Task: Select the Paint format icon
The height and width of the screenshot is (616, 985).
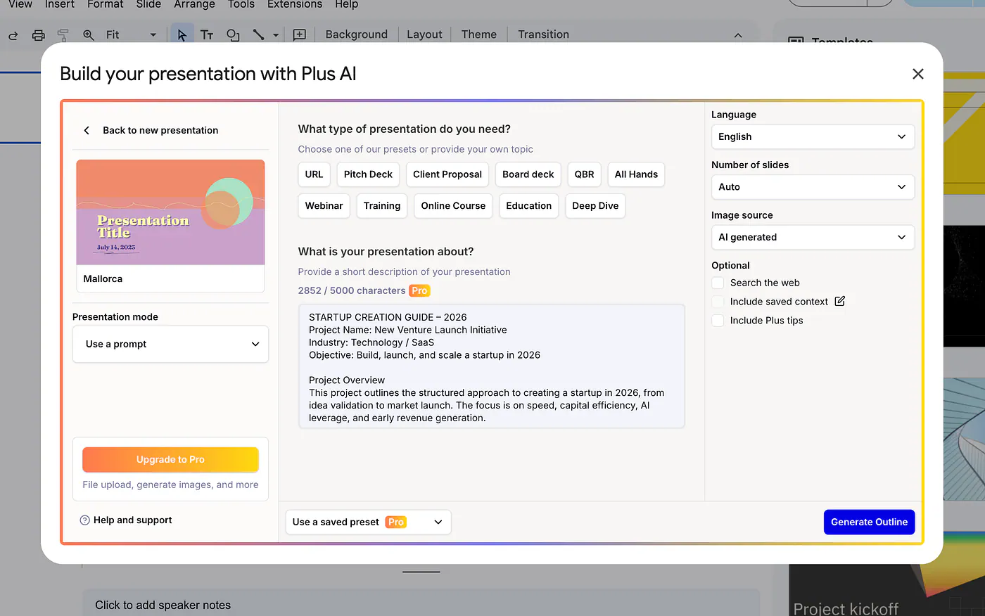Action: (63, 35)
